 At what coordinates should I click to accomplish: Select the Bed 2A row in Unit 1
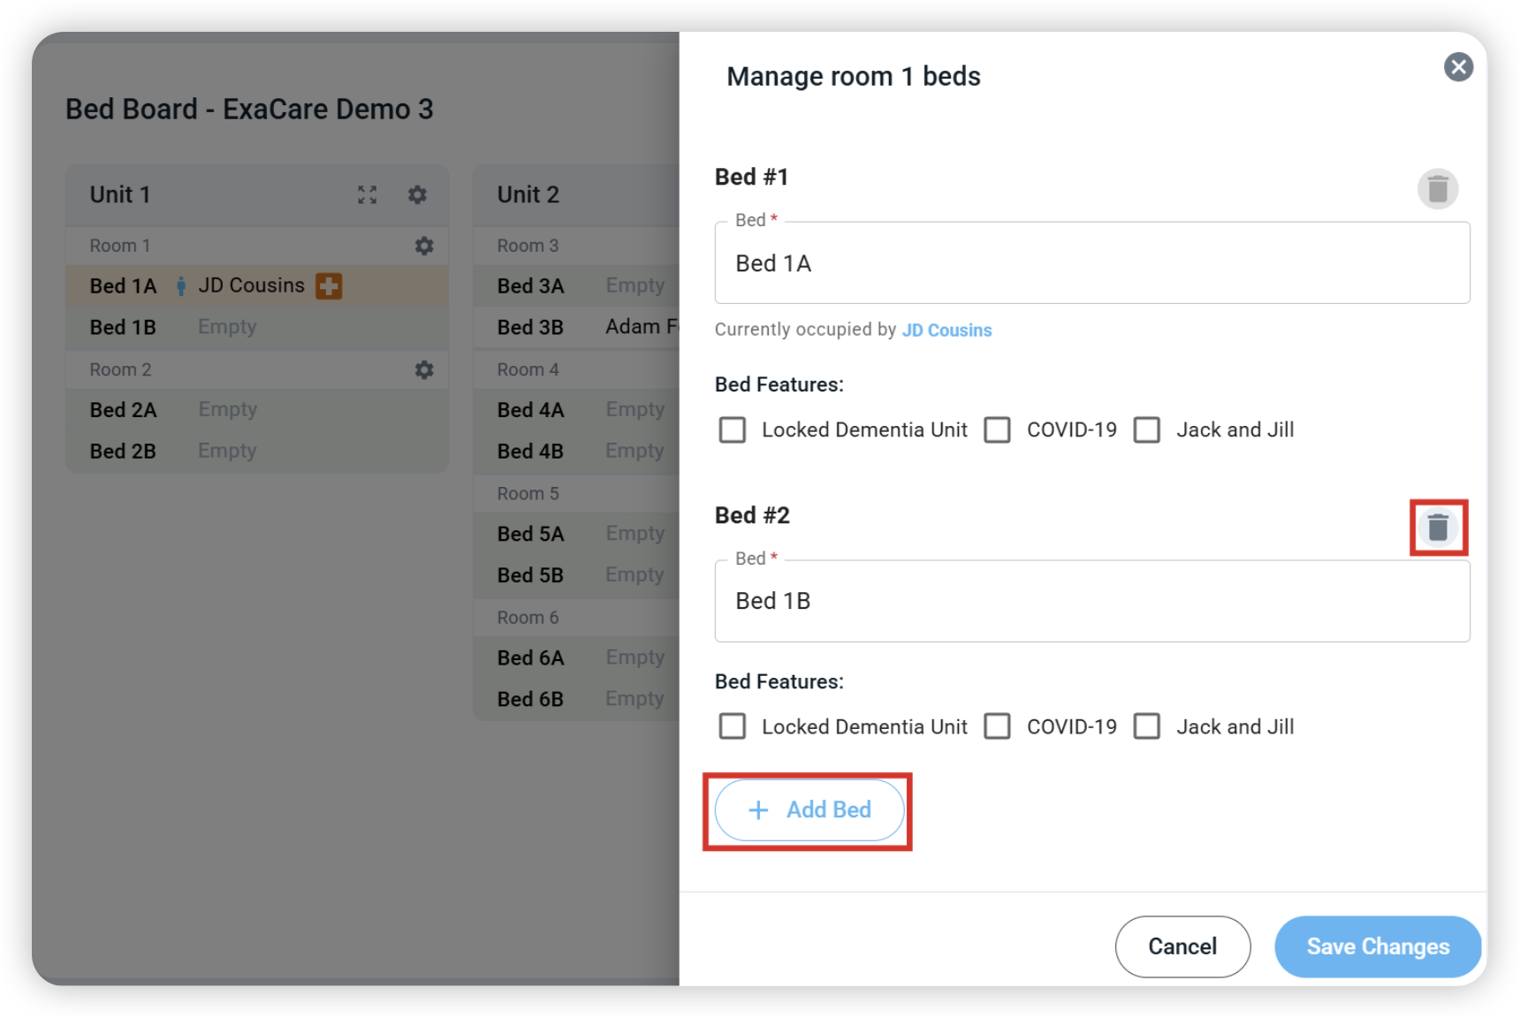click(257, 409)
